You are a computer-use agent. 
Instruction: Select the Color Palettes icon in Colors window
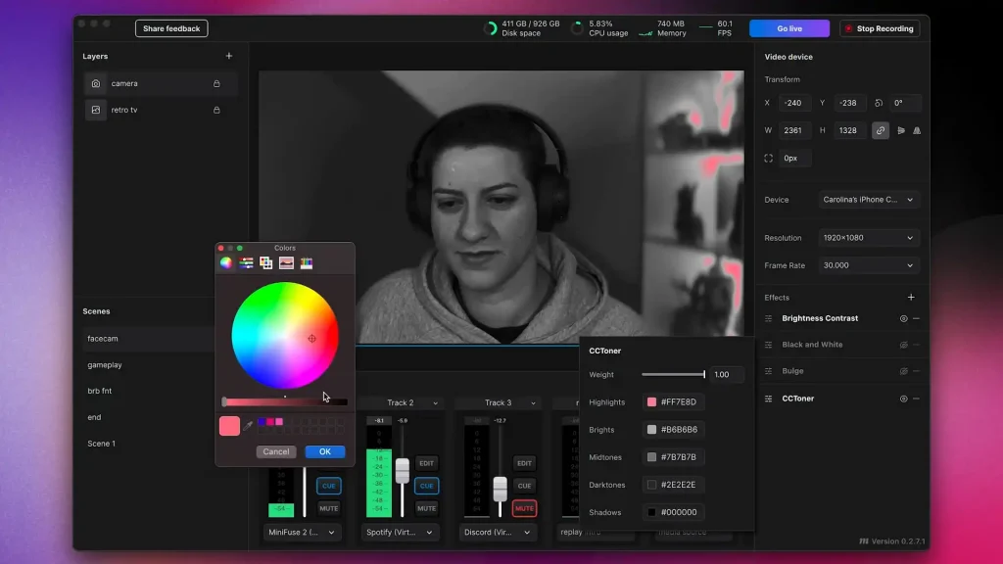(266, 262)
